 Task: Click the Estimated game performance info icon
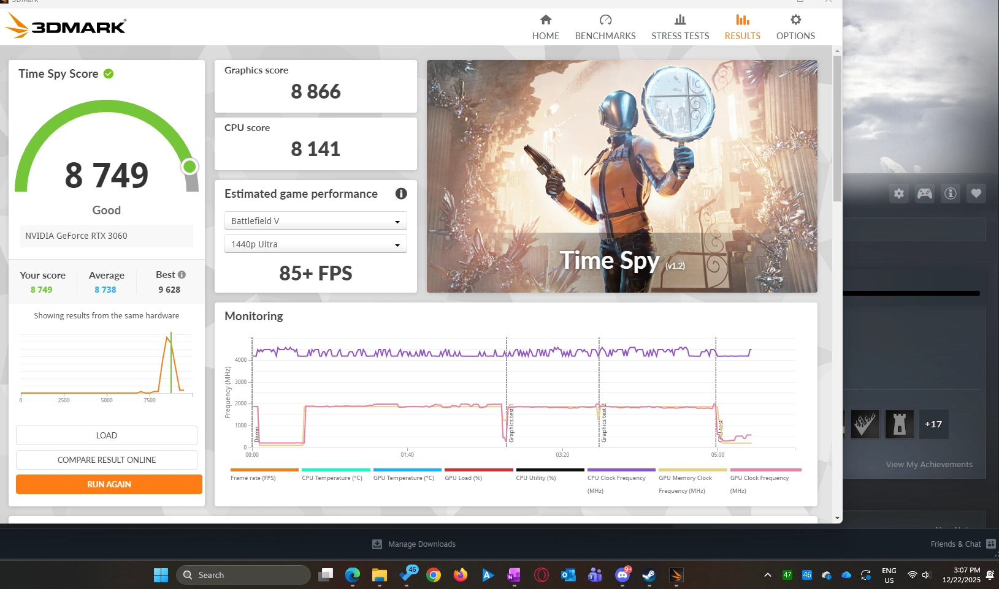point(401,193)
